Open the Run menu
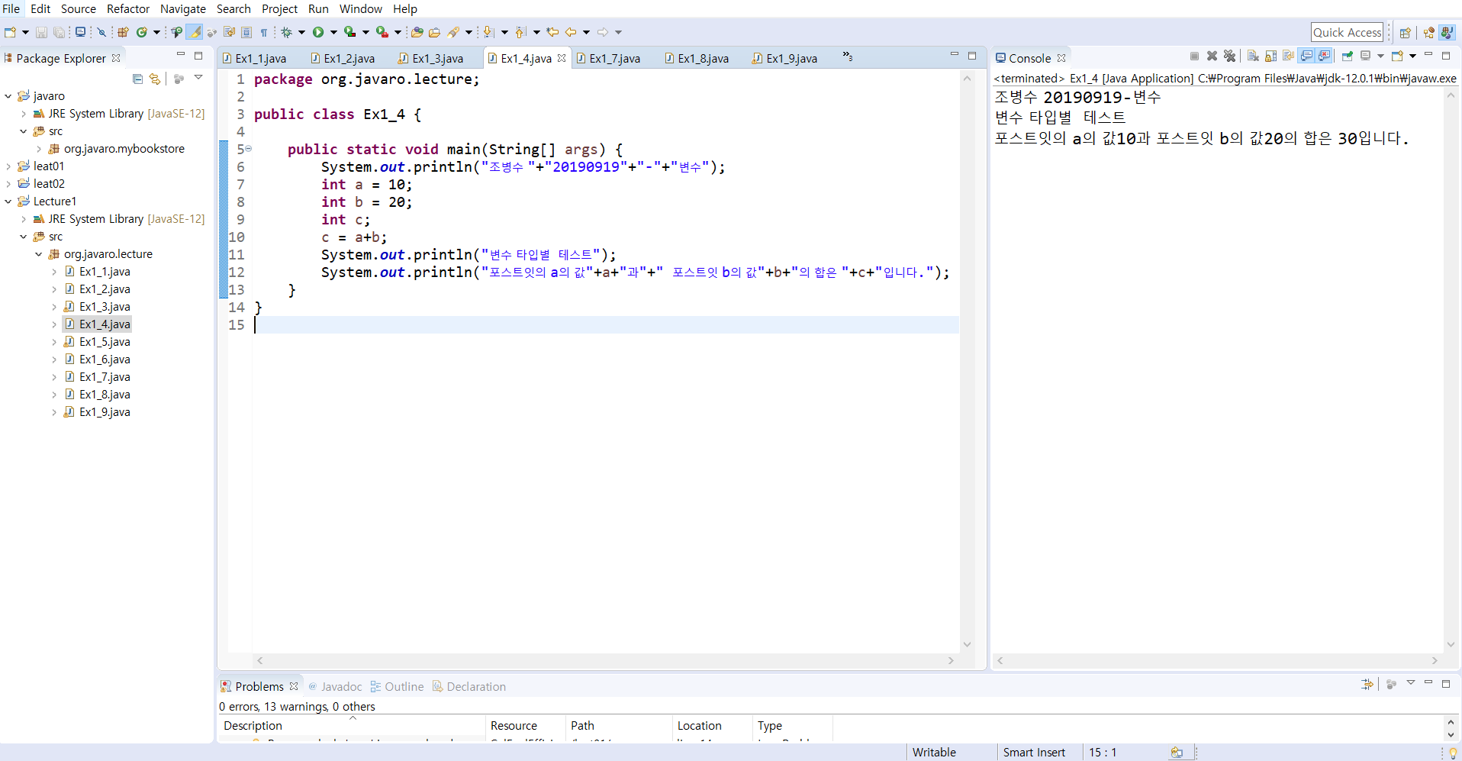Viewport: 1462px width, 761px height. (318, 9)
